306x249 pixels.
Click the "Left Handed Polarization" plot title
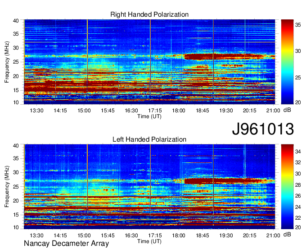tap(149, 139)
